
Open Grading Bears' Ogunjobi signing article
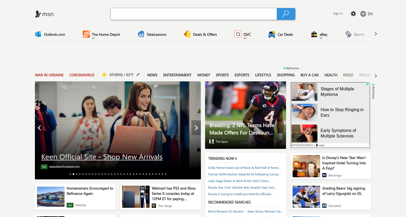(x=331, y=197)
